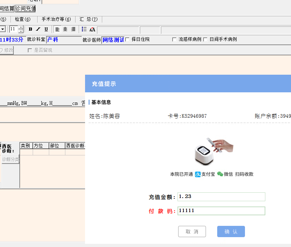Click the patient name 陈美容 text
This screenshot has width=291, height=247.
[111, 116]
